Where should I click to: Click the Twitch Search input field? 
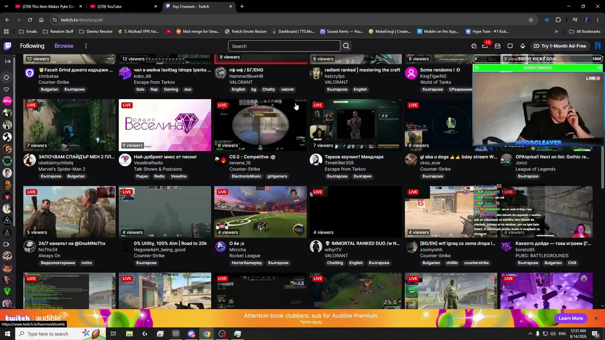tap(284, 46)
